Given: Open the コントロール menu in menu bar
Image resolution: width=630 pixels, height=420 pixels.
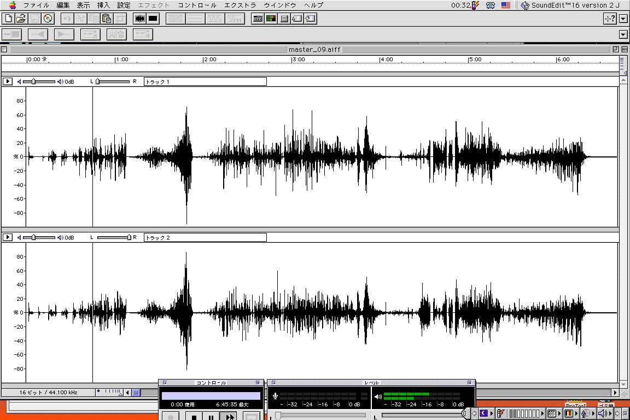Looking at the screenshot, I should [x=196, y=5].
